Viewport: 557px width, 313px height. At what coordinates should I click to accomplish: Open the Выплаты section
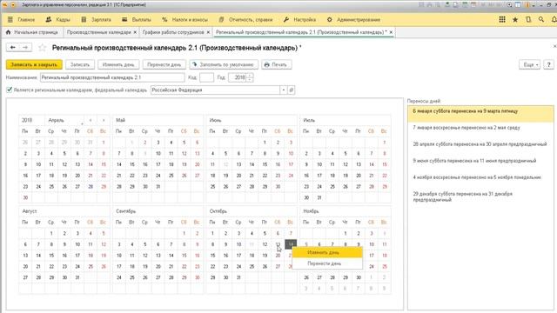tap(137, 19)
